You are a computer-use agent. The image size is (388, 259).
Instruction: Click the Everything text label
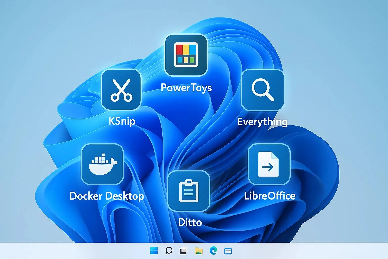(x=262, y=122)
